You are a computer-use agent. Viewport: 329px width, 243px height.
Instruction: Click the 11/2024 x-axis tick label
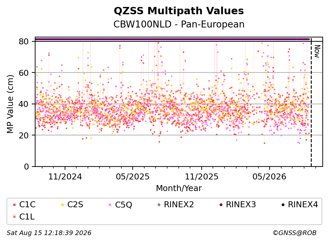tap(65, 177)
